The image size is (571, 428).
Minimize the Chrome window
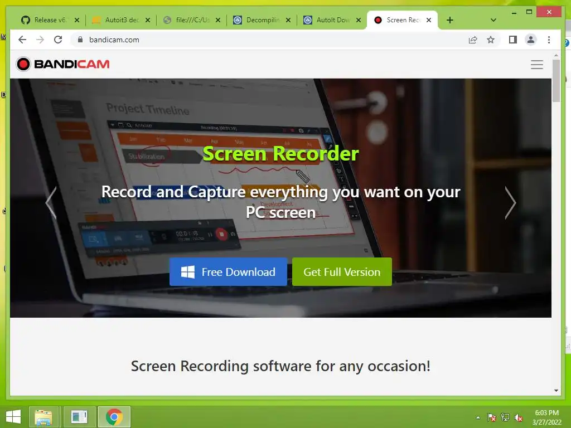coord(514,12)
